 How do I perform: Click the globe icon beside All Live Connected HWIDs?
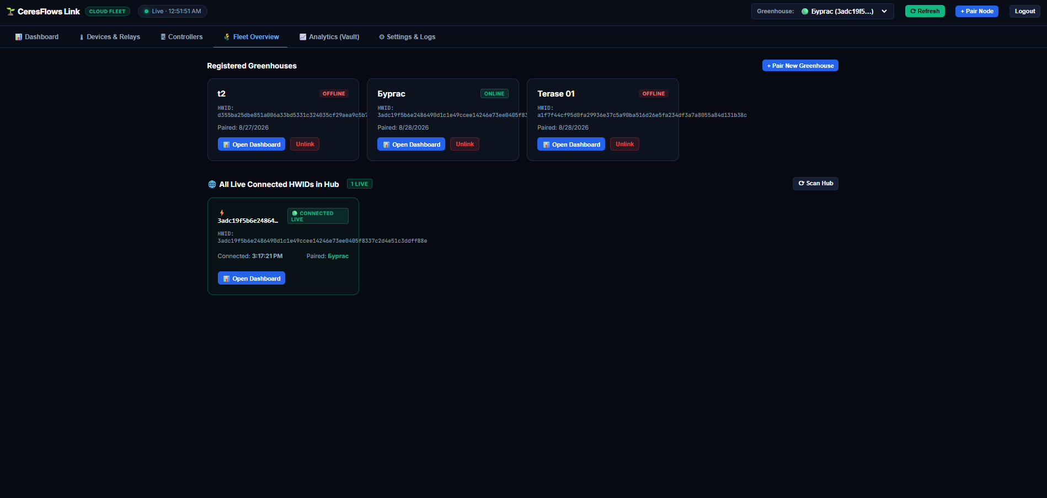click(x=212, y=184)
